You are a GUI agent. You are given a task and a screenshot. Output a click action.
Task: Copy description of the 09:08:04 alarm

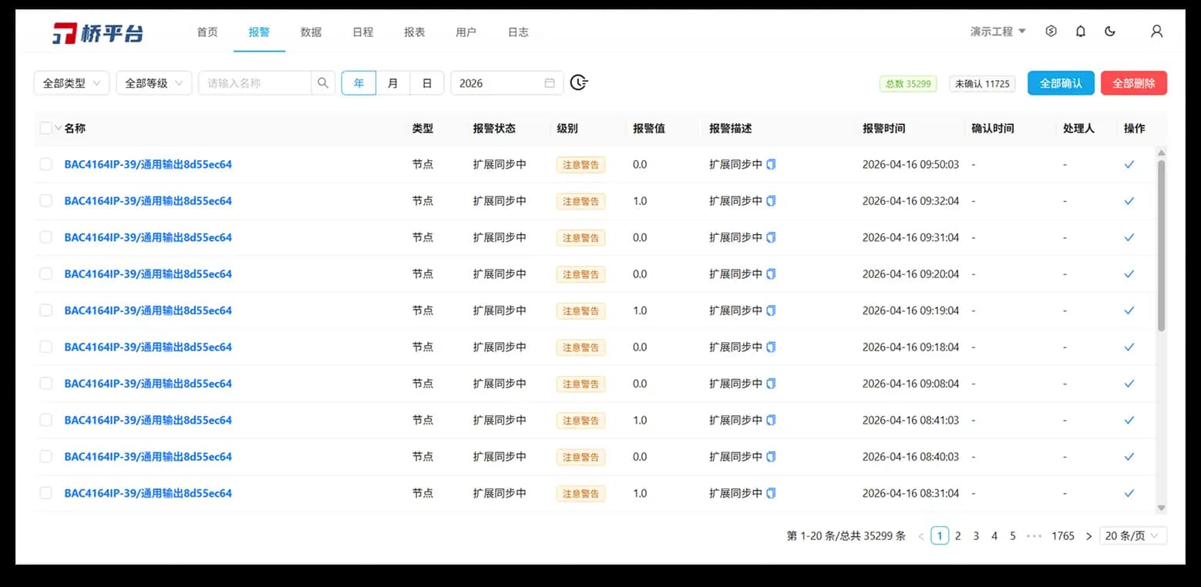(x=771, y=384)
